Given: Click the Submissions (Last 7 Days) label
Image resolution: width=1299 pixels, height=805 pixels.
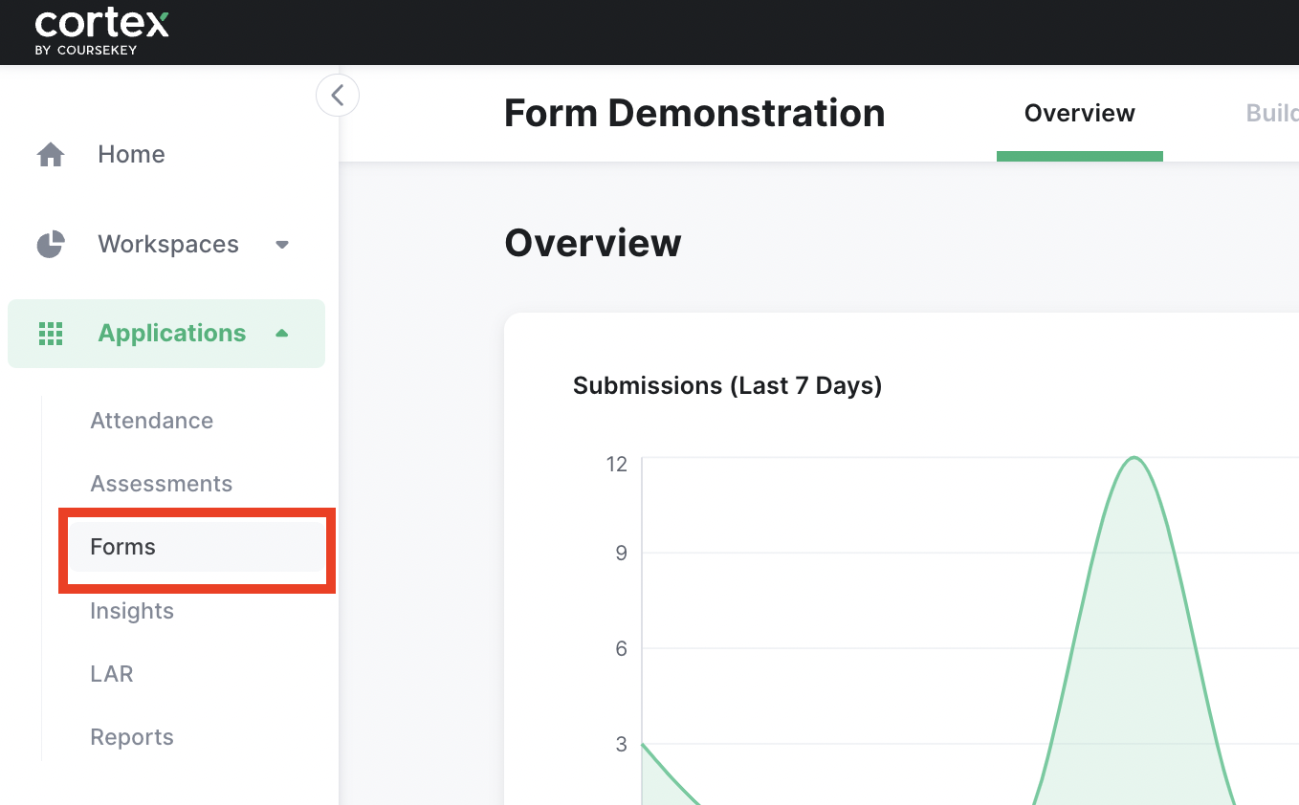Looking at the screenshot, I should pos(727,385).
